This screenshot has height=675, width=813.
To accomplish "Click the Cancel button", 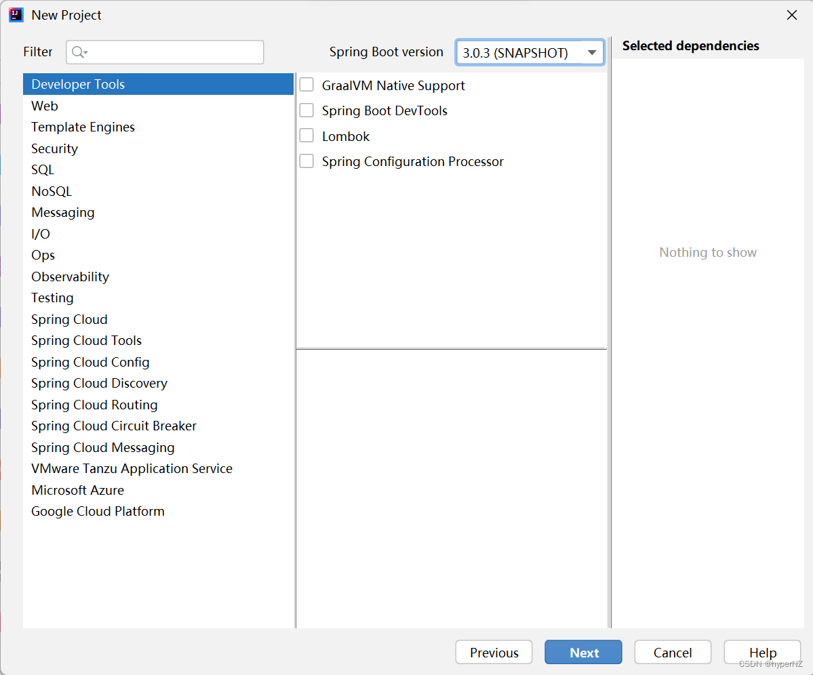I will pos(673,652).
